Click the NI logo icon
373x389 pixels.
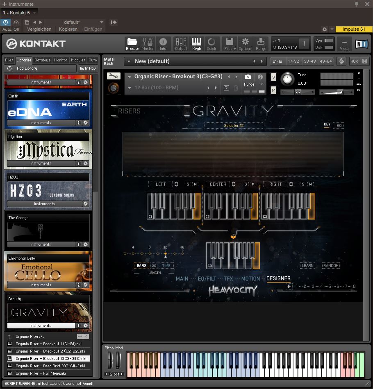tap(362, 44)
